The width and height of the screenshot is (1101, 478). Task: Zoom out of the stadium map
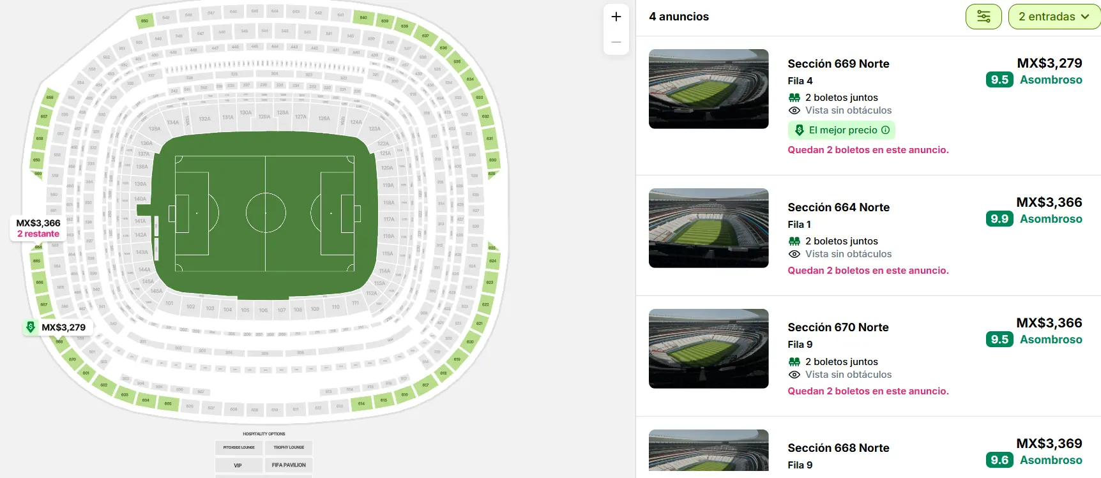(x=616, y=42)
